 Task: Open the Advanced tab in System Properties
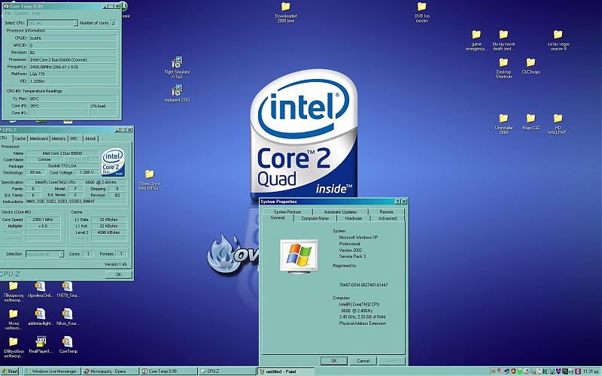coord(388,218)
